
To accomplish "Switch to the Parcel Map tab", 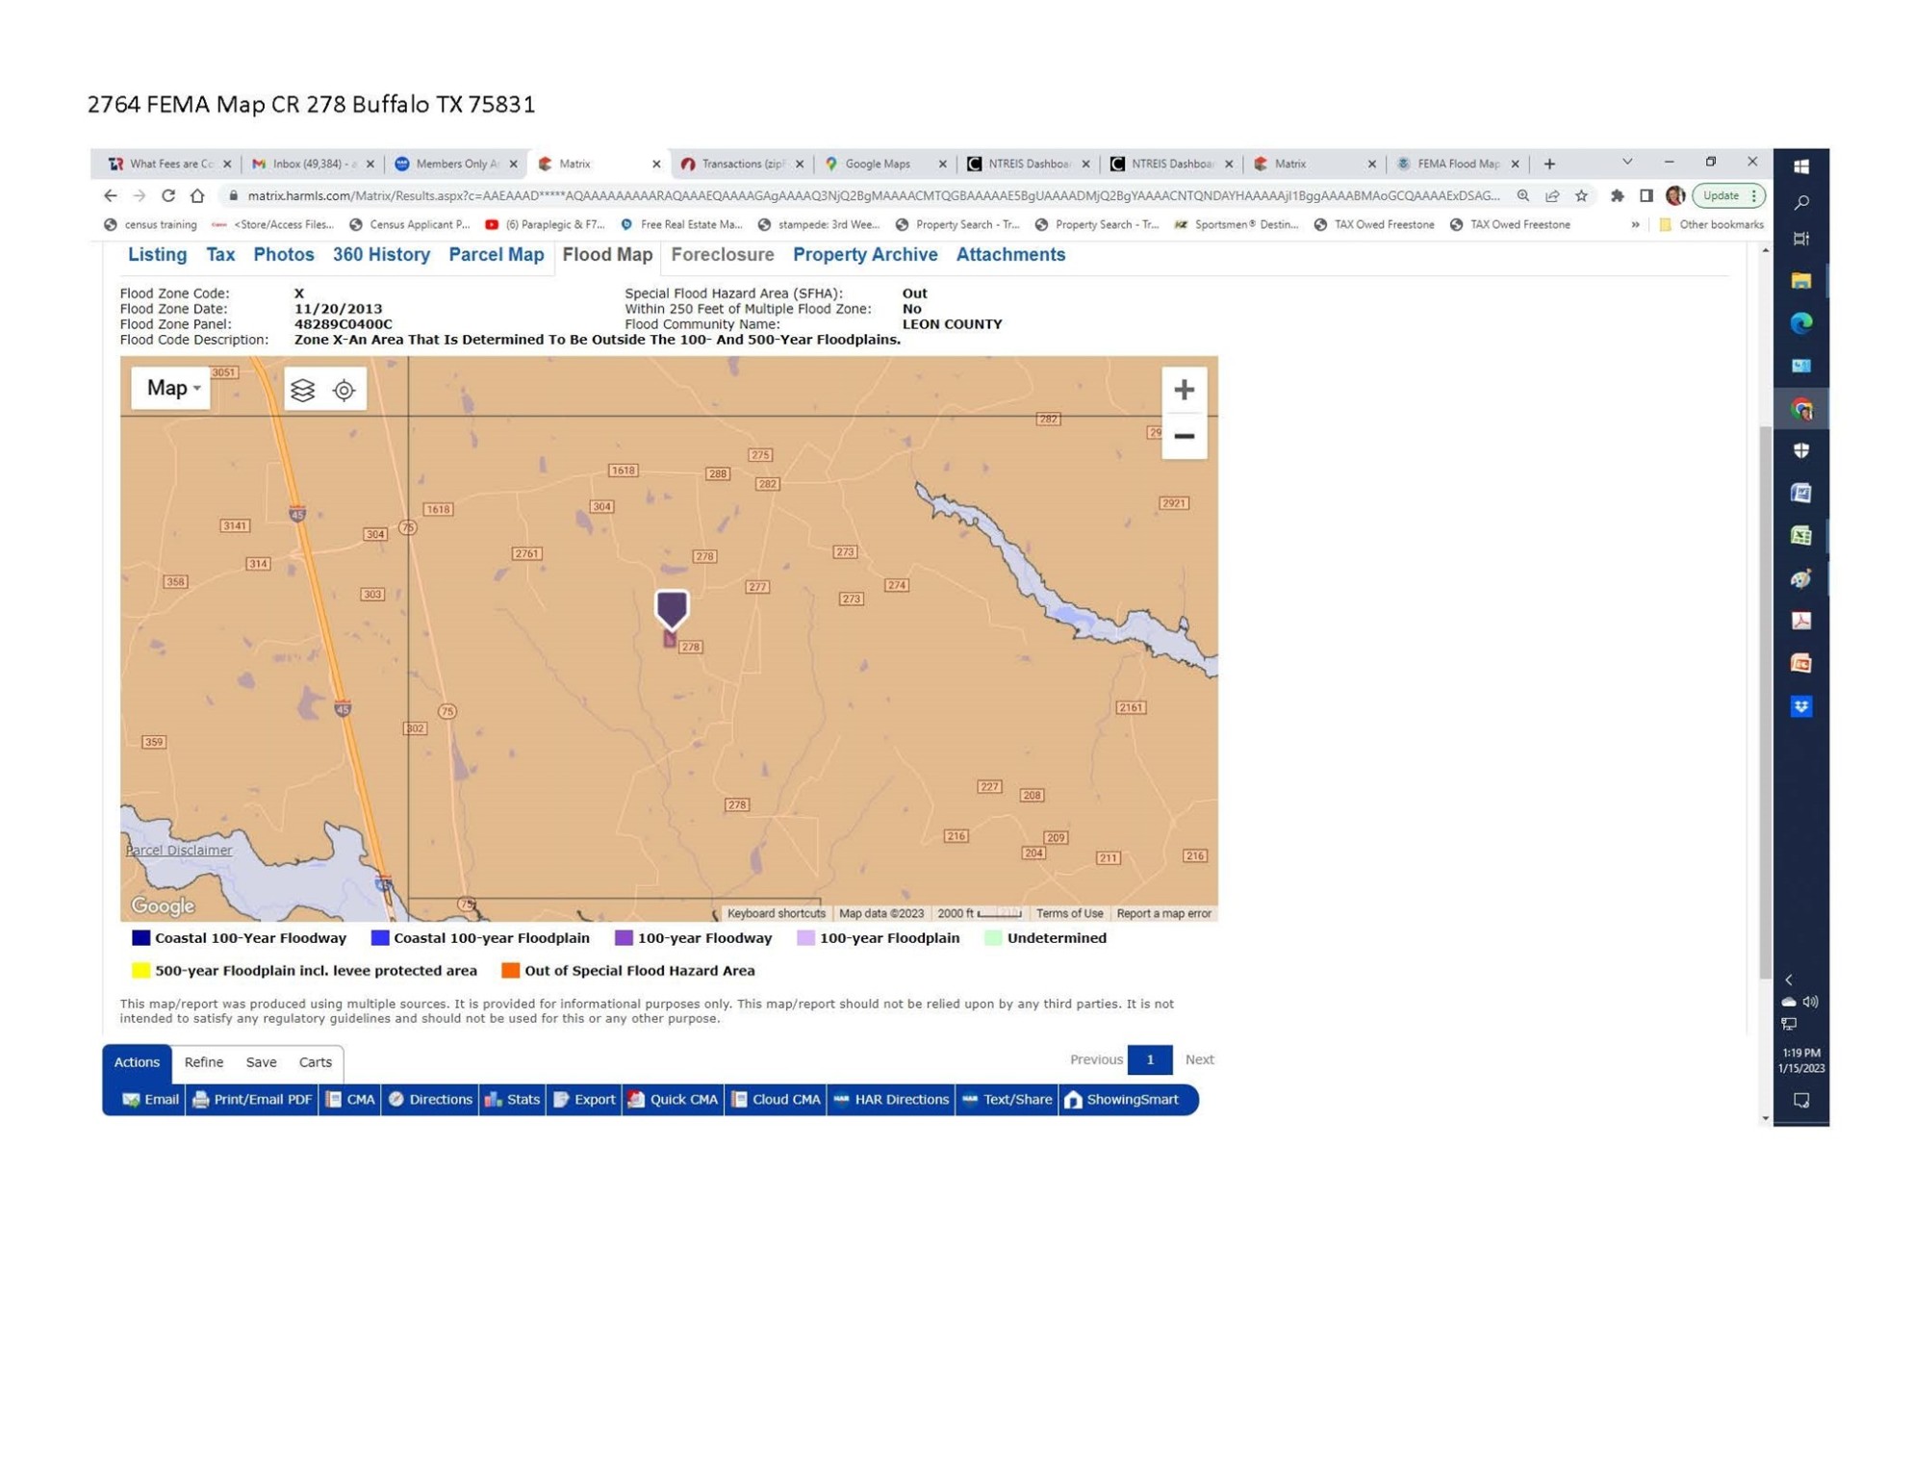I will (497, 255).
